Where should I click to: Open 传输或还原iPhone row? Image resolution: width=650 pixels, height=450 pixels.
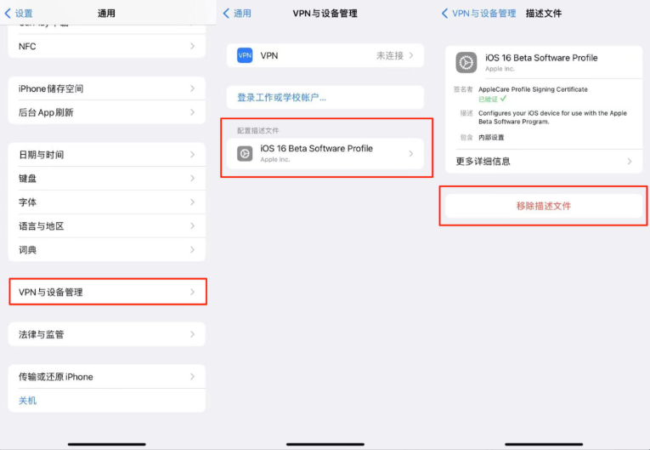click(x=106, y=377)
